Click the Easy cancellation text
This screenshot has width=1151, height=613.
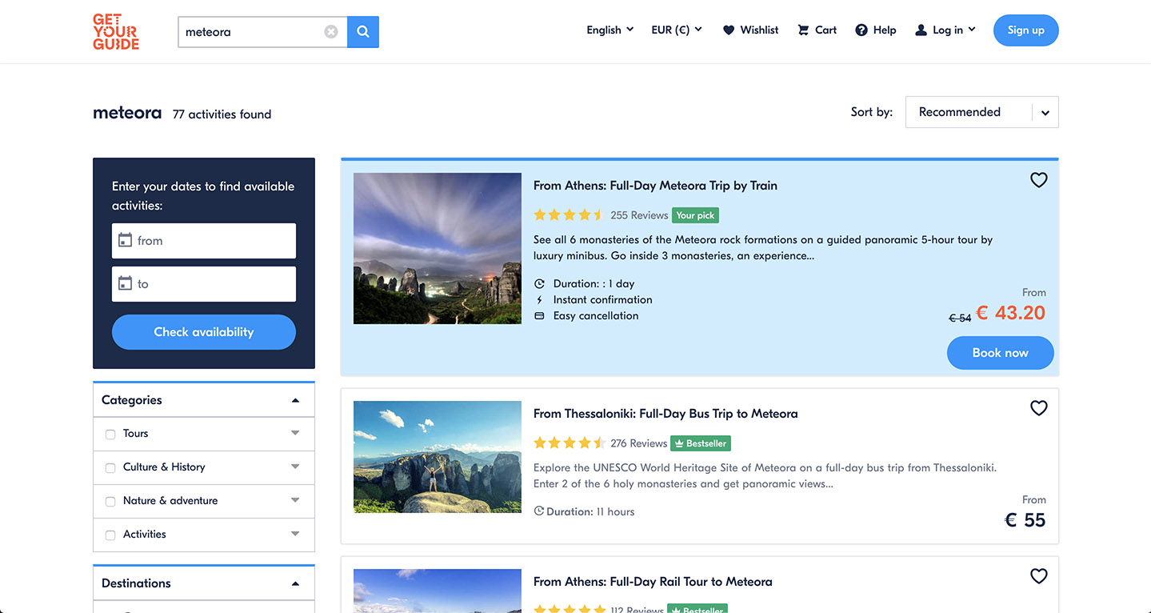(x=596, y=316)
